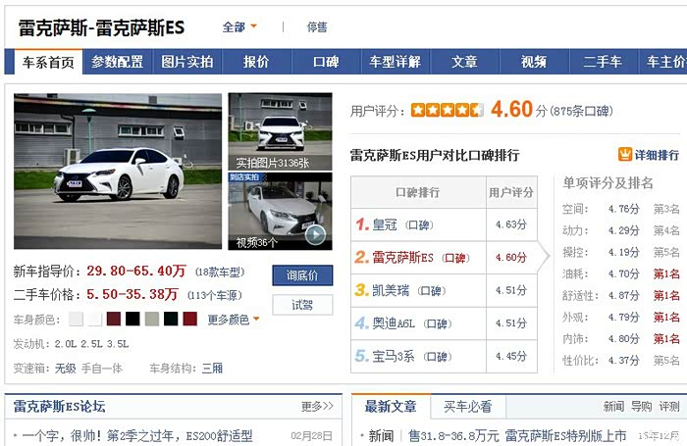The width and height of the screenshot is (687, 446).
Task: Click the 无级 transmission link
Action: (x=66, y=369)
